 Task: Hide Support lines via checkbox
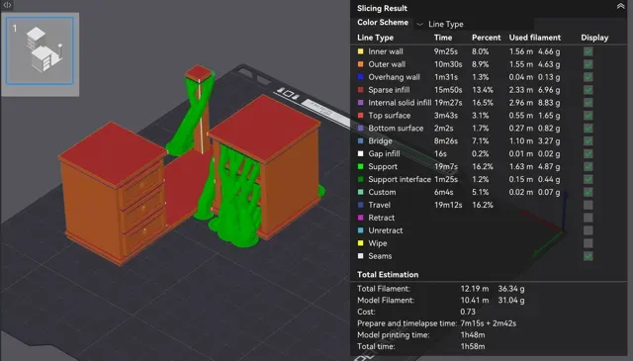pyautogui.click(x=588, y=167)
